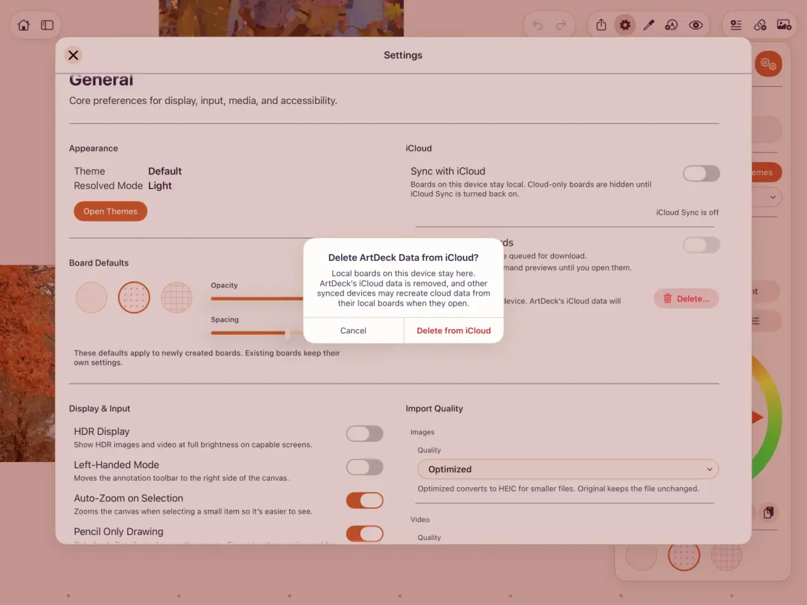Toggle the switch below iCloud Sync status
This screenshot has height=605, width=807.
click(x=701, y=245)
